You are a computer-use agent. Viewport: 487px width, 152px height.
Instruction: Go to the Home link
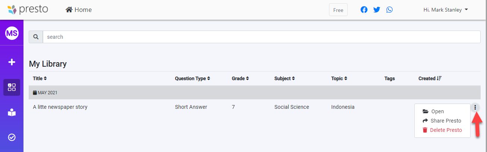coord(79,10)
